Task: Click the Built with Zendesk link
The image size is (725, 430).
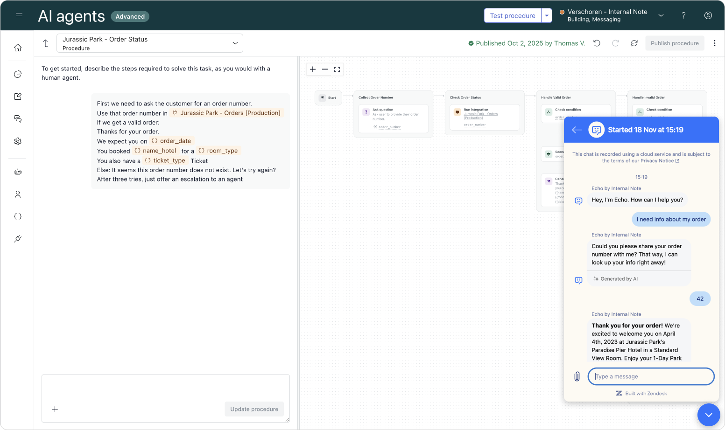Action: coord(641,393)
